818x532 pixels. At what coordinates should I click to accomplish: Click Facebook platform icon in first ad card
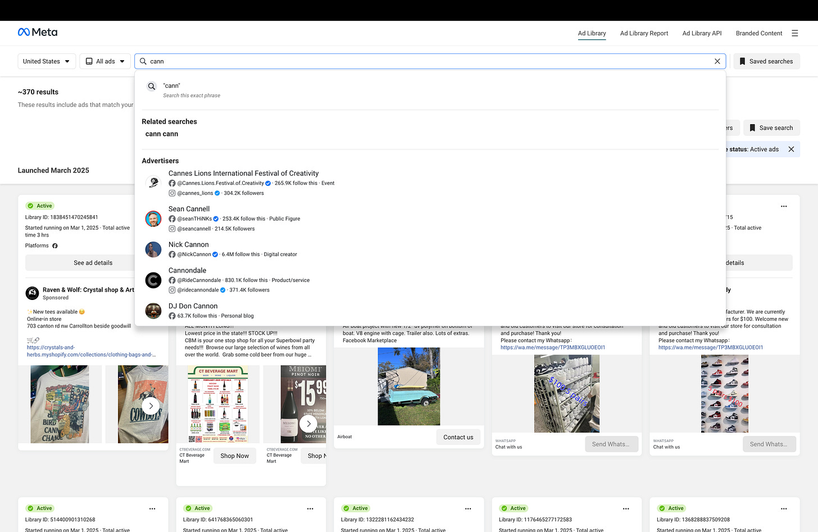pos(55,246)
